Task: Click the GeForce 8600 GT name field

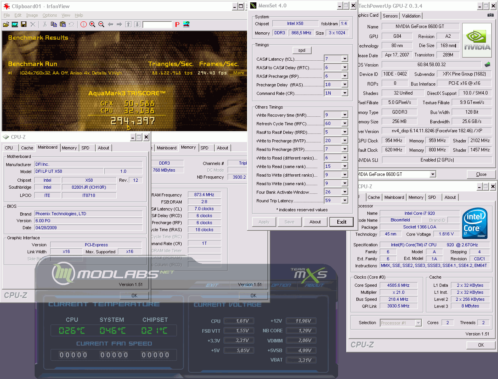Action: (x=420, y=26)
